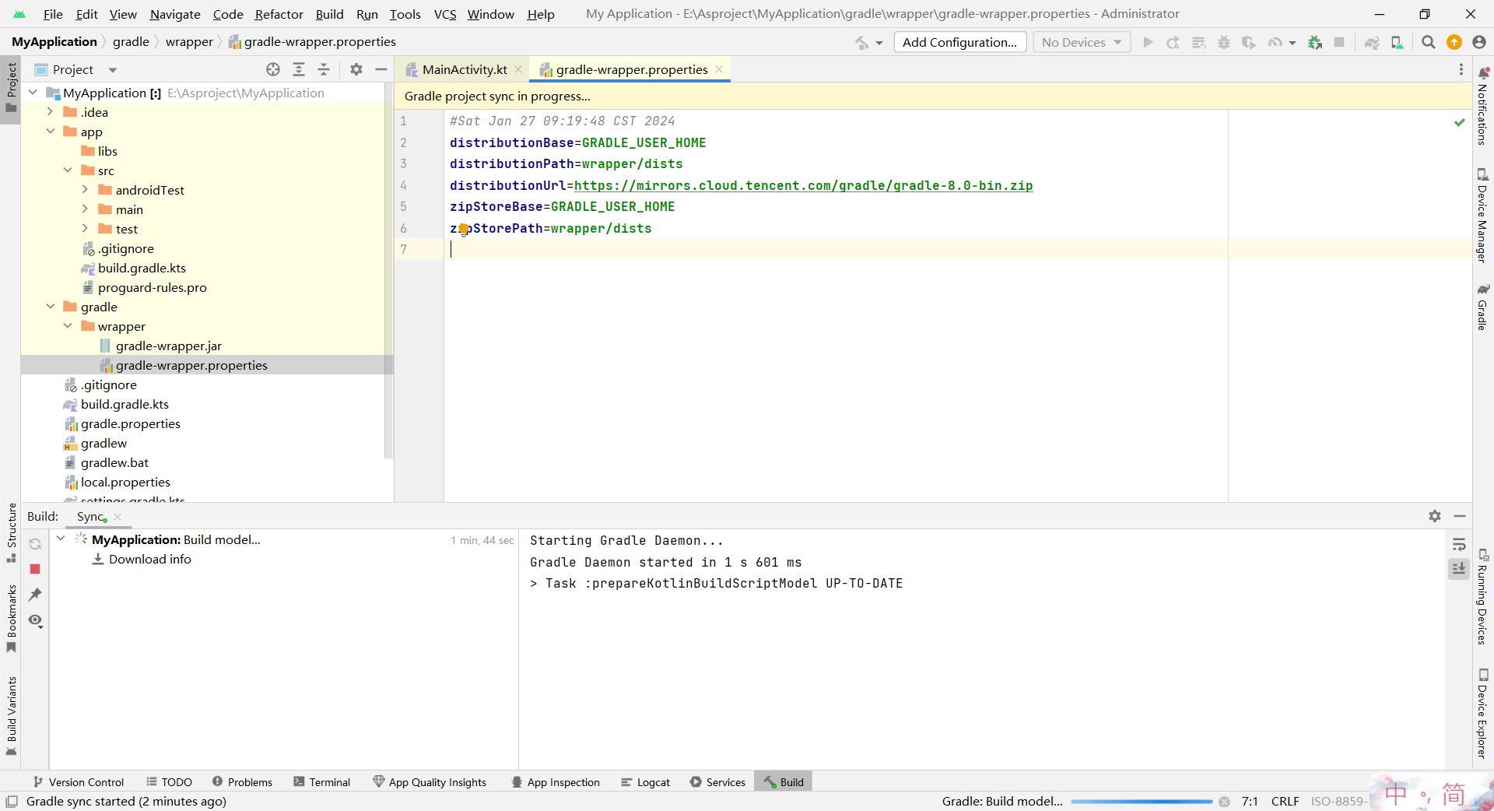Click the Attach Debugger to Android Process icon
The height and width of the screenshot is (811, 1494).
coord(1315,42)
